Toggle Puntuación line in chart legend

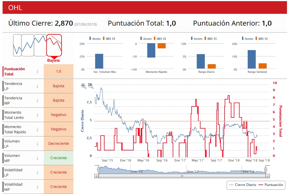coord(271,185)
